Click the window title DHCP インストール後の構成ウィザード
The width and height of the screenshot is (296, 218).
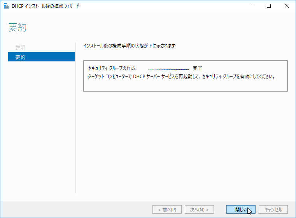point(46,6)
